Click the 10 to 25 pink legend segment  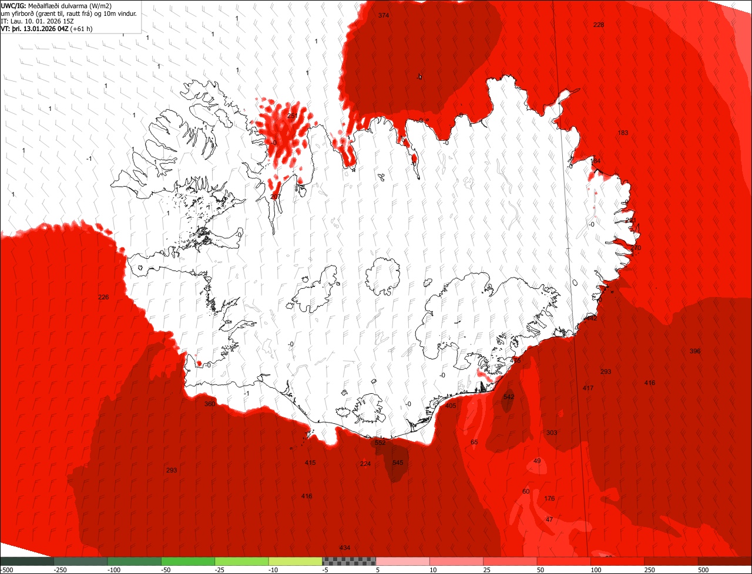click(456, 562)
